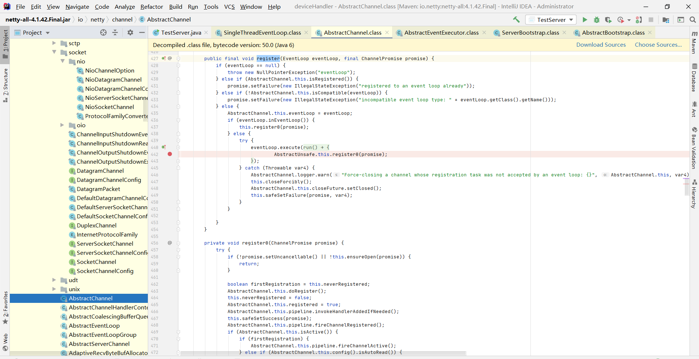Viewport: 699px width, 359px height.
Task: Open the Bean Validation tool window
Action: 694,148
